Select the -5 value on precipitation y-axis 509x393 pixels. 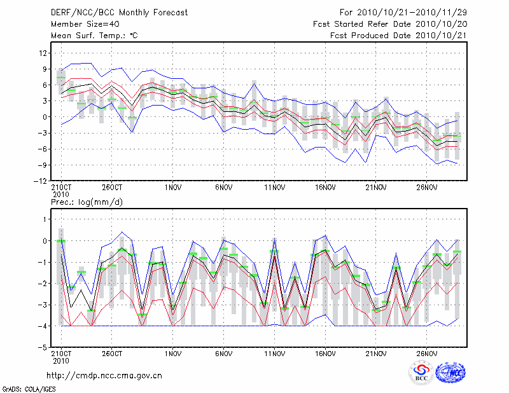tap(43, 347)
